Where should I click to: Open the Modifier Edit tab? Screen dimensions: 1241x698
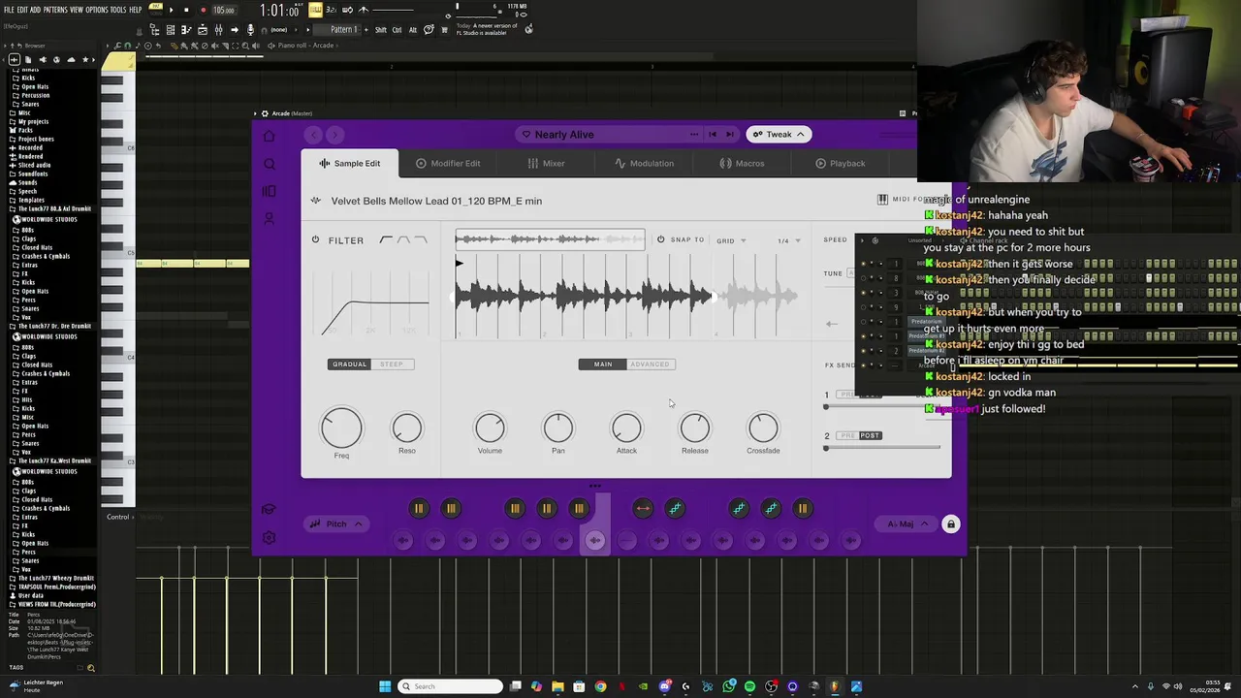pyautogui.click(x=448, y=164)
